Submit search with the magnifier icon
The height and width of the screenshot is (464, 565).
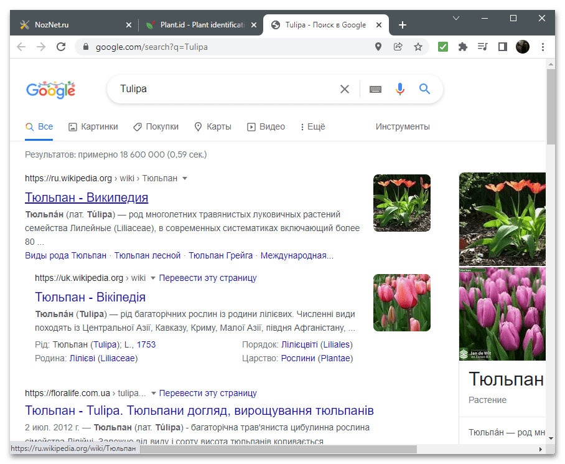[425, 89]
